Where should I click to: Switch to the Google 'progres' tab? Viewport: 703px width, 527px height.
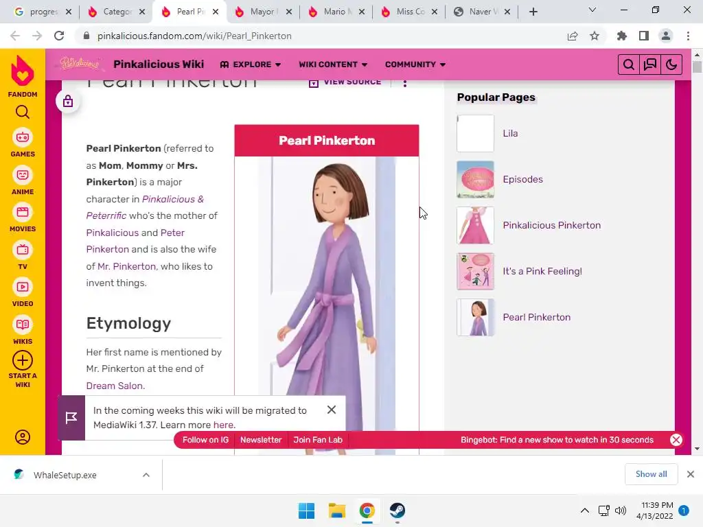43,12
